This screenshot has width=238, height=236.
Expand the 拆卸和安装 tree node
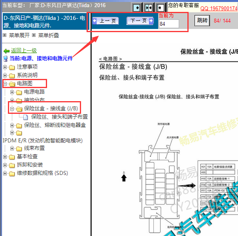click(5, 165)
